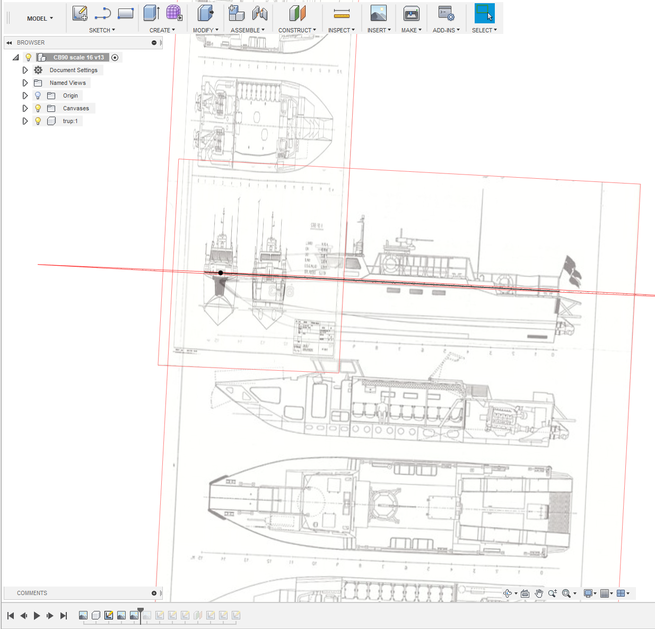Expand the Comments panel

tap(154, 593)
